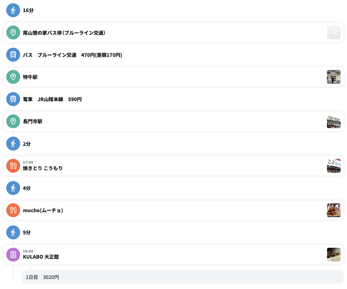Open the KULABO 大正館 lodging name
Image resolution: width=347 pixels, height=289 pixels.
41,257
